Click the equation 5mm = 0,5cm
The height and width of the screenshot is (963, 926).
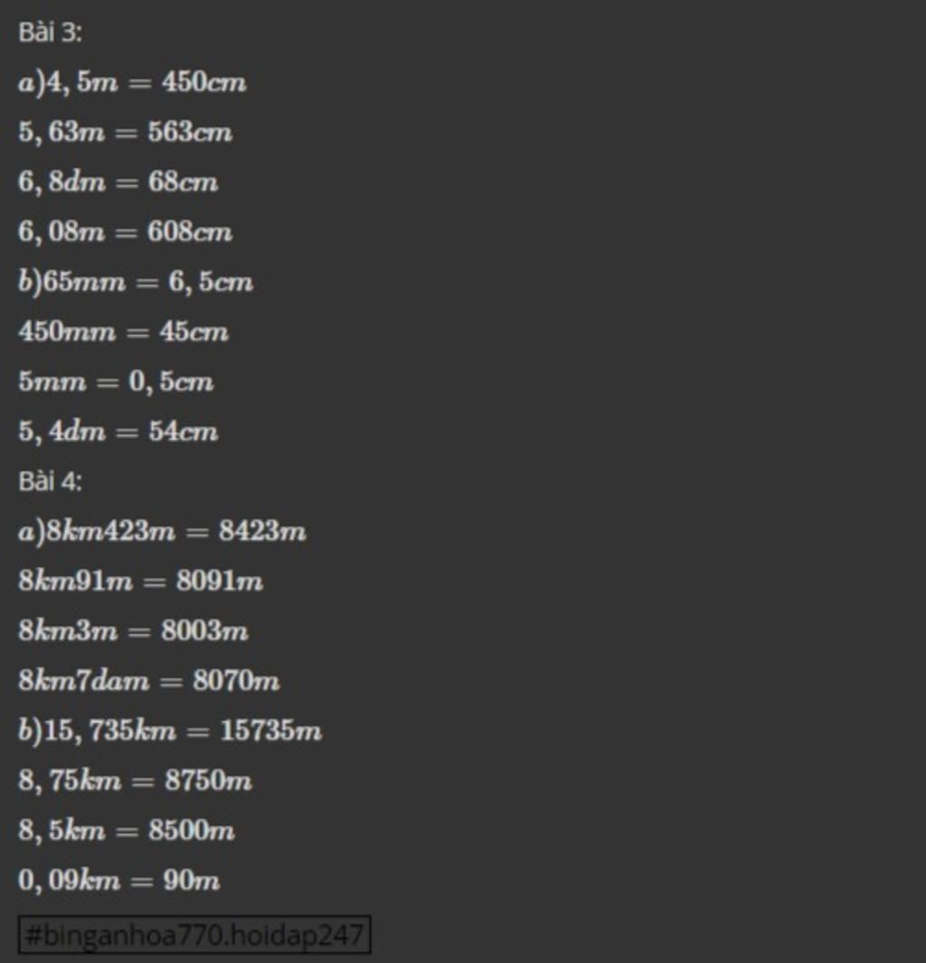click(116, 382)
